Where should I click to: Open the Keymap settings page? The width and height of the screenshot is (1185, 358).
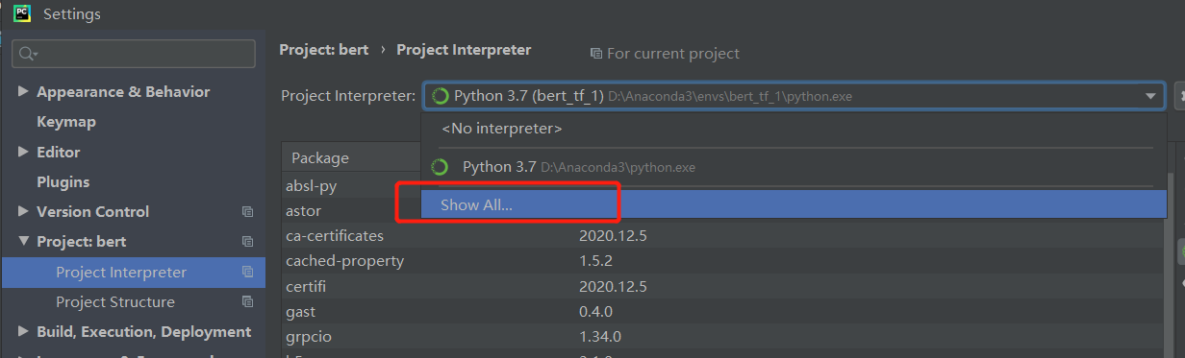[x=66, y=122]
